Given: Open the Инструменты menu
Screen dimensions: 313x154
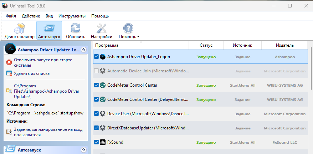Looking at the screenshot, I should tap(72, 16).
